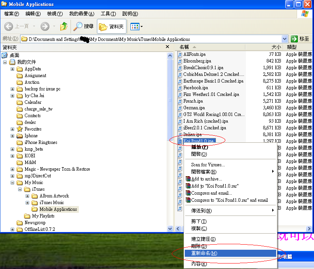This screenshot has height=269, width=314.
Task: Close the Folders pane with X
Action: (167, 47)
